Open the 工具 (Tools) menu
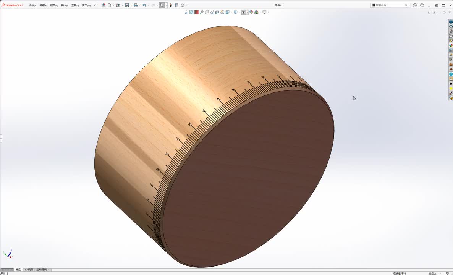 [75, 5]
